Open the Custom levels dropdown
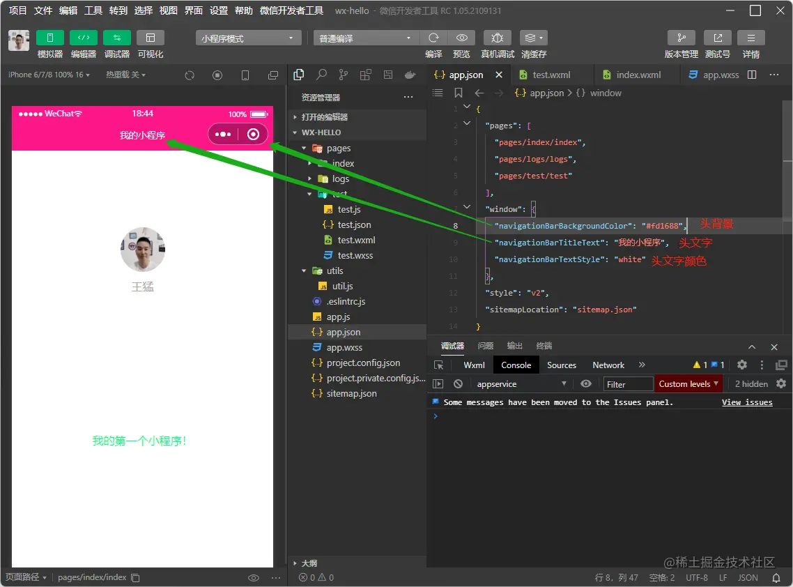This screenshot has width=793, height=587. click(x=688, y=384)
